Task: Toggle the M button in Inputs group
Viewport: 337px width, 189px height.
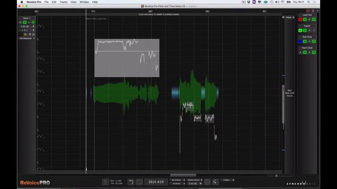Action: coord(309,30)
